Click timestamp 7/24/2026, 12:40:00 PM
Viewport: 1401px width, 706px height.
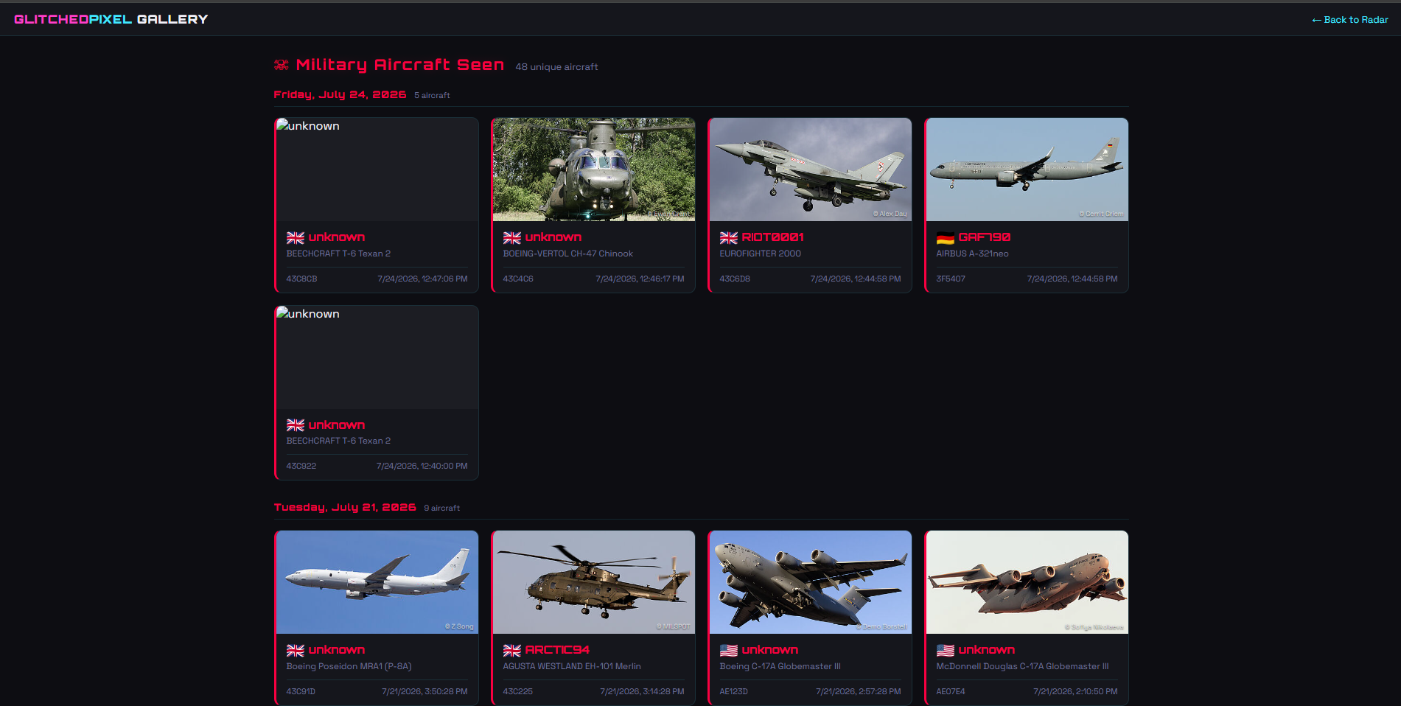point(422,466)
